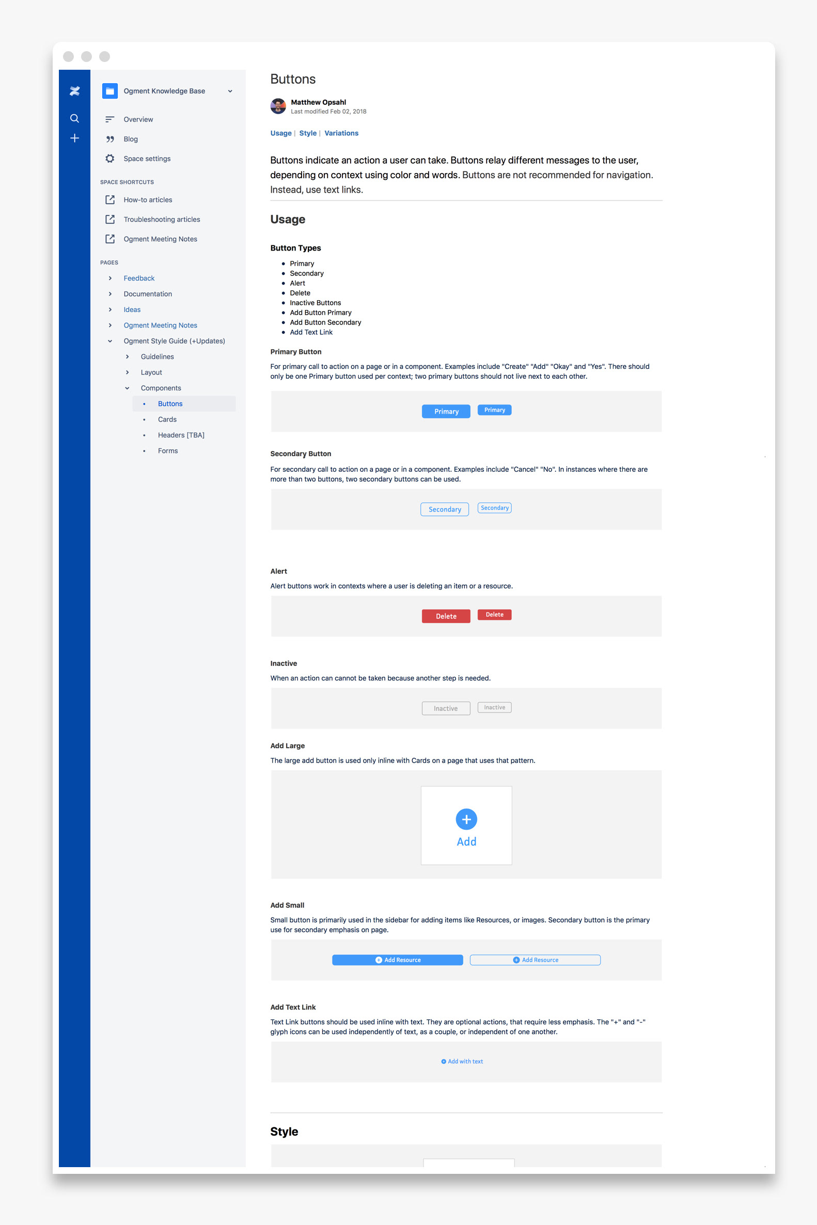Viewport: 817px width, 1225px height.
Task: Click the large Secondary button
Action: pyautogui.click(x=445, y=509)
